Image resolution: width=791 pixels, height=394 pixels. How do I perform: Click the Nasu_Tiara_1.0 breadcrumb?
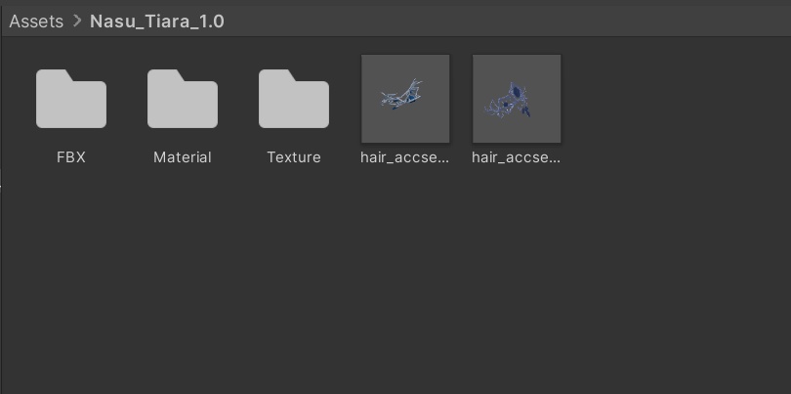point(157,21)
